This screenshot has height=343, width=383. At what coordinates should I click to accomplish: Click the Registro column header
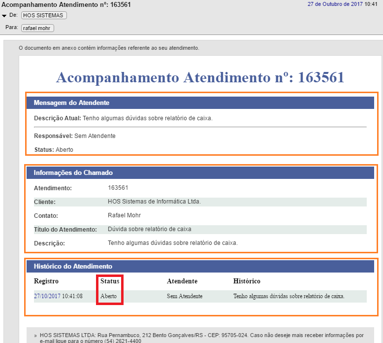click(46, 281)
